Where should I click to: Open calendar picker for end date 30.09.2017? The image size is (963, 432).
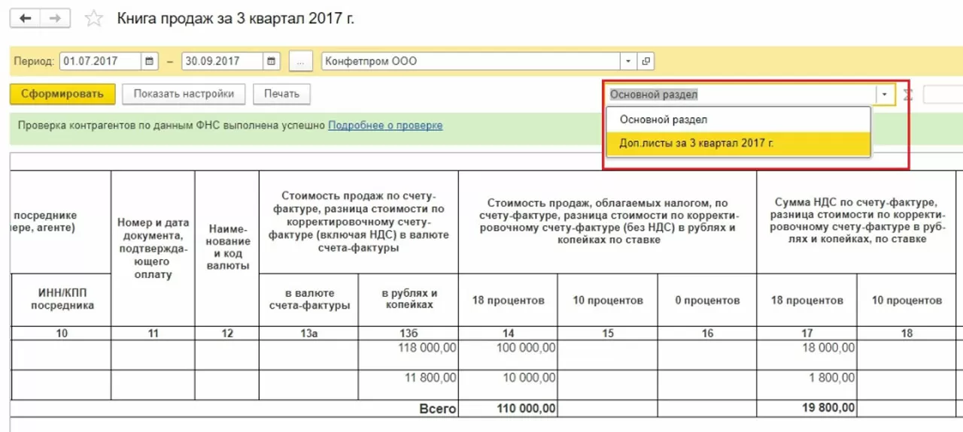[x=272, y=62]
